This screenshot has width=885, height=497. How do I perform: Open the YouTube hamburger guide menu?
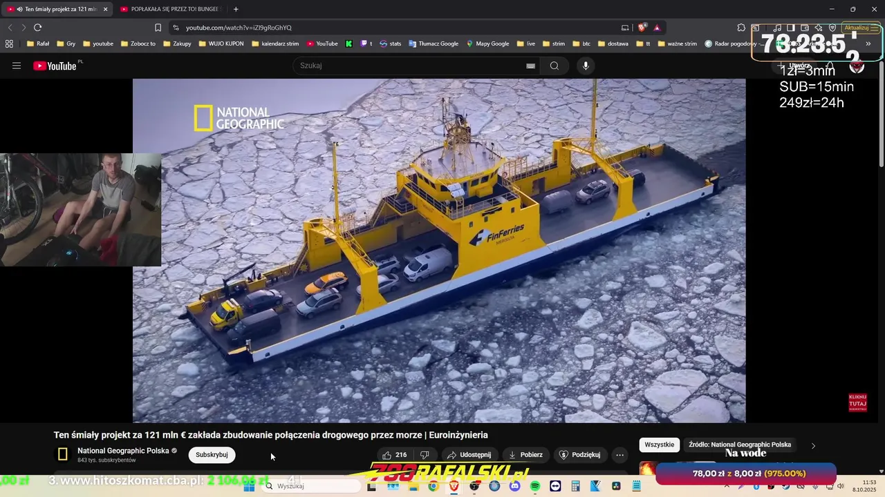coord(17,66)
